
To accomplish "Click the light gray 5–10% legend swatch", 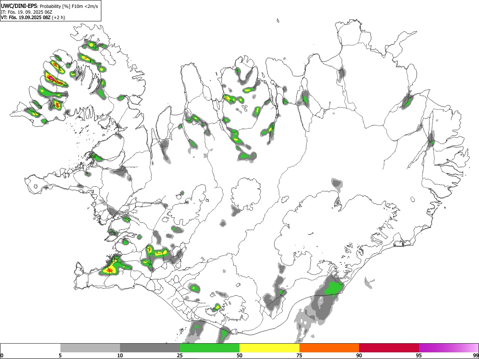I will tap(90, 348).
